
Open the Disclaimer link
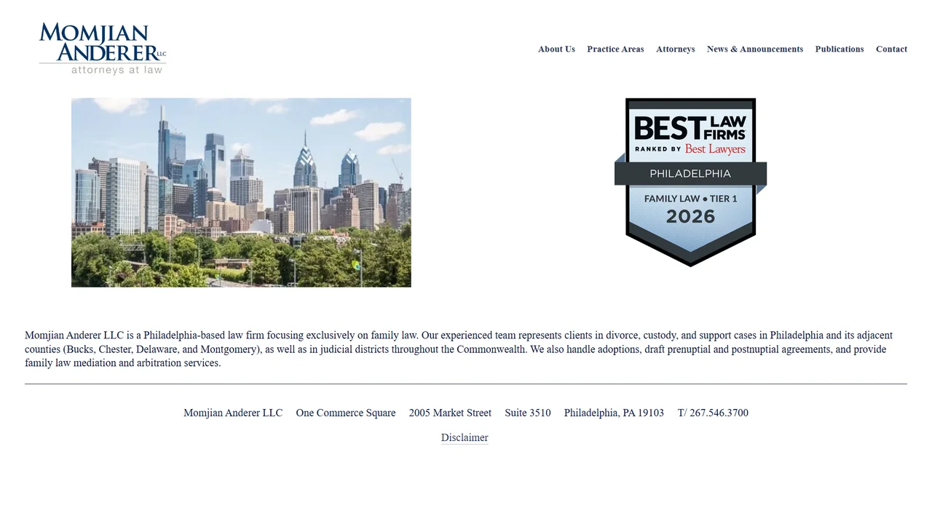pyautogui.click(x=465, y=437)
